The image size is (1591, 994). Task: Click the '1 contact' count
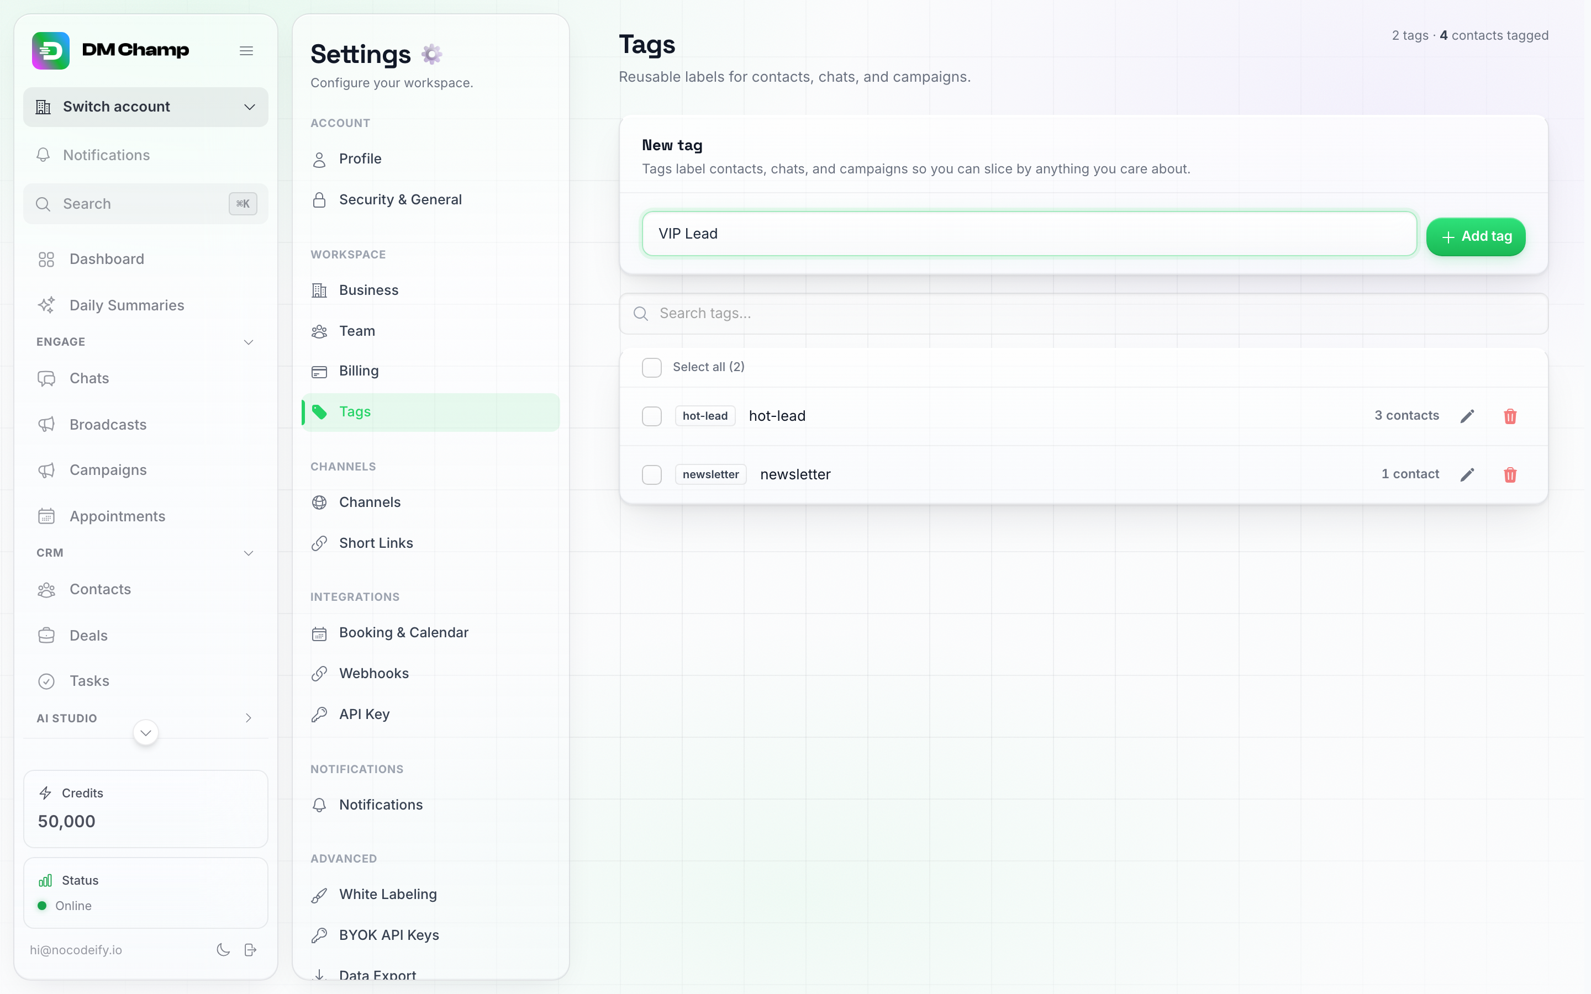coord(1410,475)
